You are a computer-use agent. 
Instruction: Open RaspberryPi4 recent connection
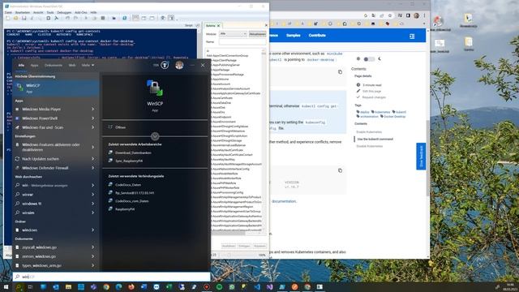[x=125, y=209]
